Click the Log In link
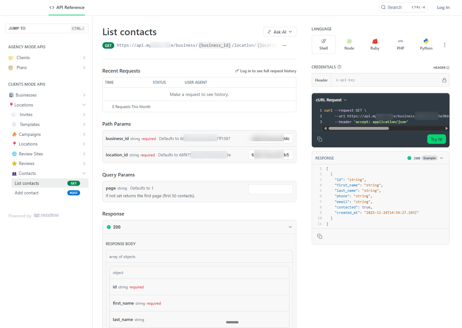 (x=443, y=7)
